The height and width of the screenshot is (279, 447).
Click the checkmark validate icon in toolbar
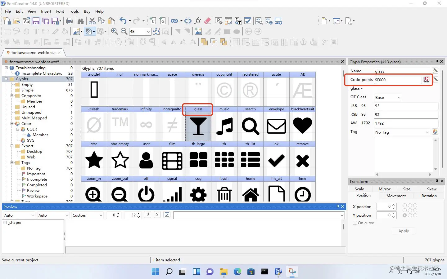(x=248, y=21)
